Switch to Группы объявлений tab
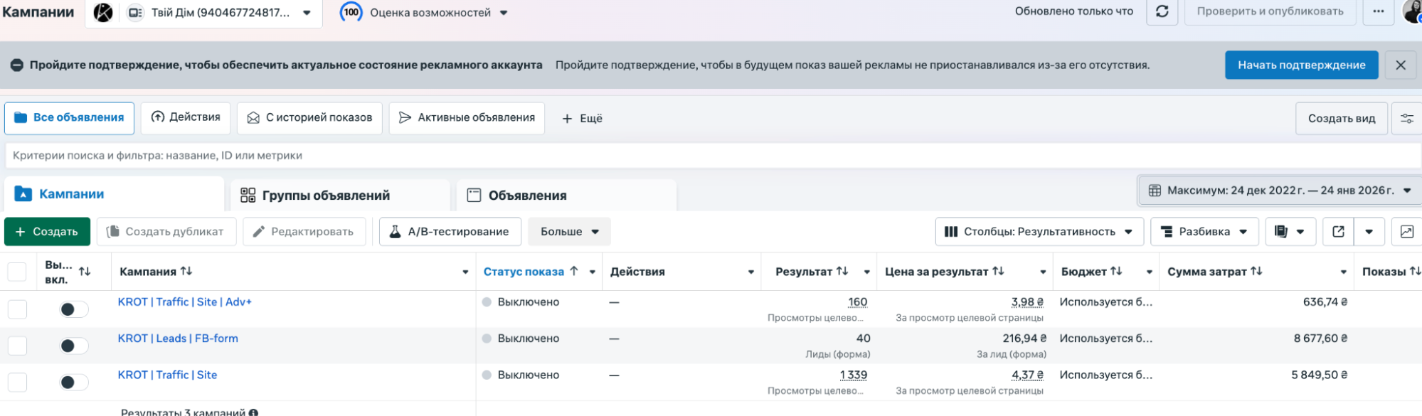The height and width of the screenshot is (416, 1422). (326, 196)
